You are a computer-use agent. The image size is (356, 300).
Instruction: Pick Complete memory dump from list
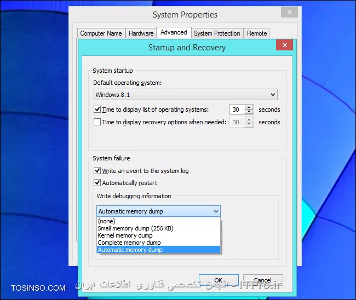158,243
